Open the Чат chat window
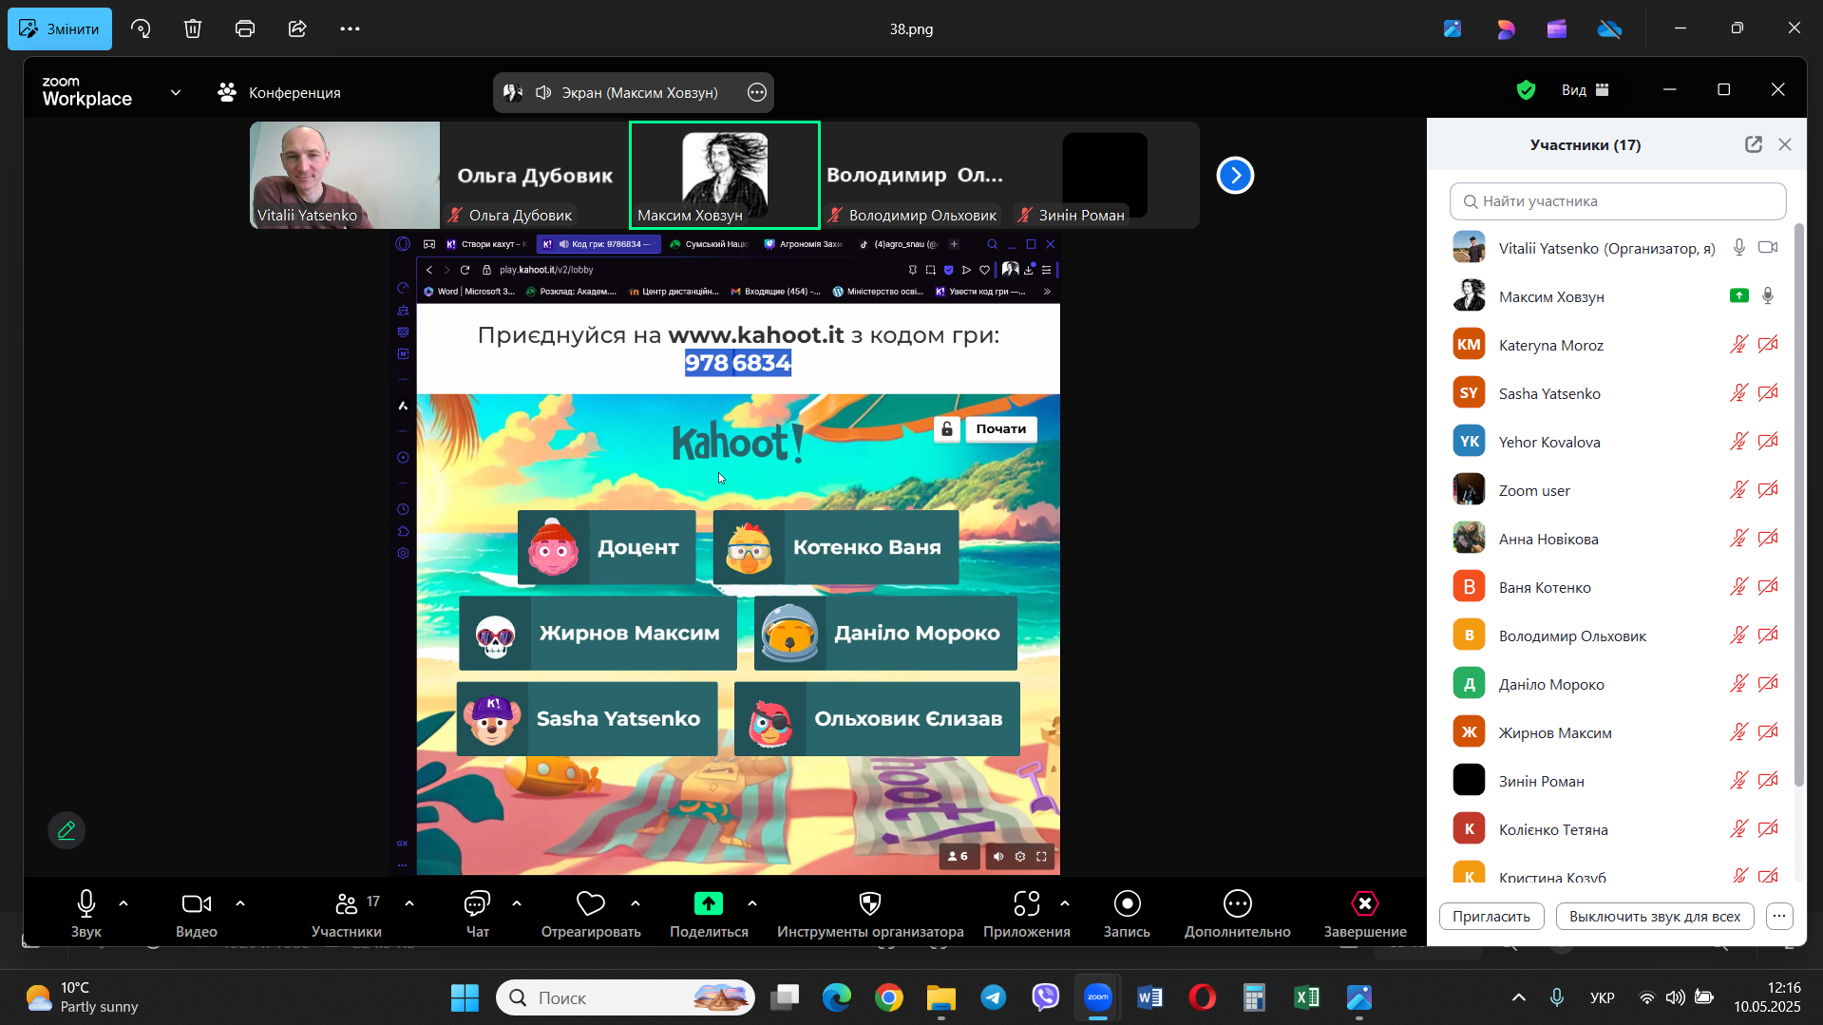 (x=477, y=913)
